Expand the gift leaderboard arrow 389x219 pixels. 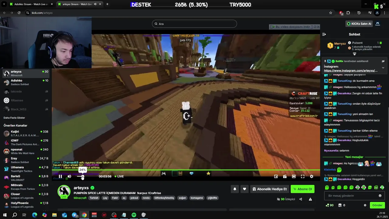click(354, 54)
